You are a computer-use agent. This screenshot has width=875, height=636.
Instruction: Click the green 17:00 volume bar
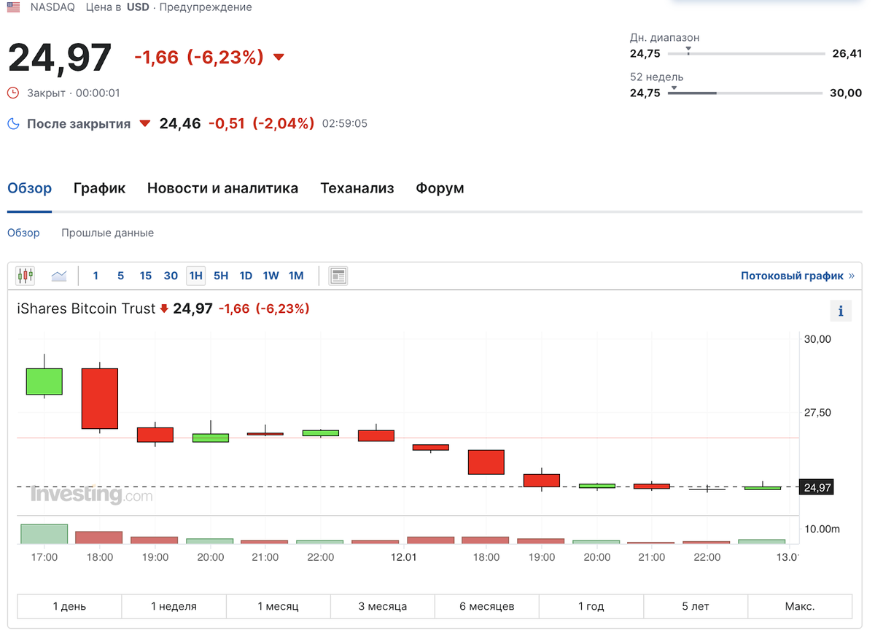tap(44, 534)
